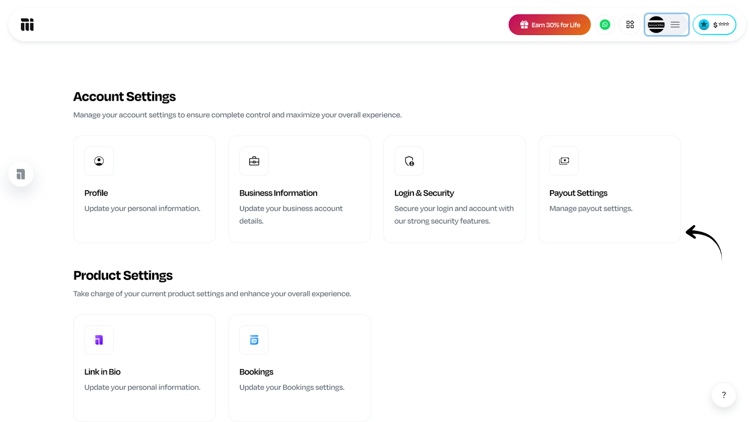Screen dimensions: 749x422
Task: Click the Profile person icon
Action: click(x=99, y=161)
